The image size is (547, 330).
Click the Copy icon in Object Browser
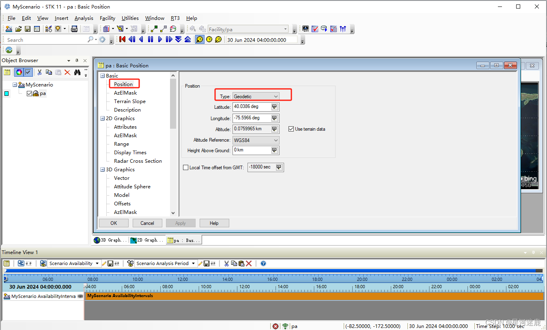point(49,72)
